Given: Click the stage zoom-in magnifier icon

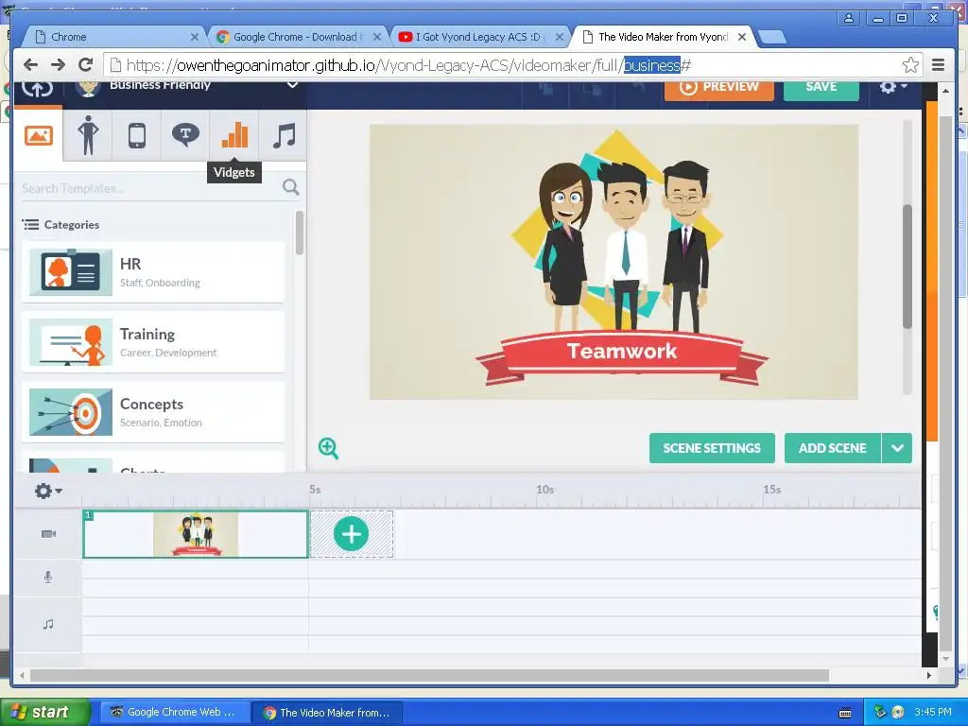Looking at the screenshot, I should (x=328, y=448).
